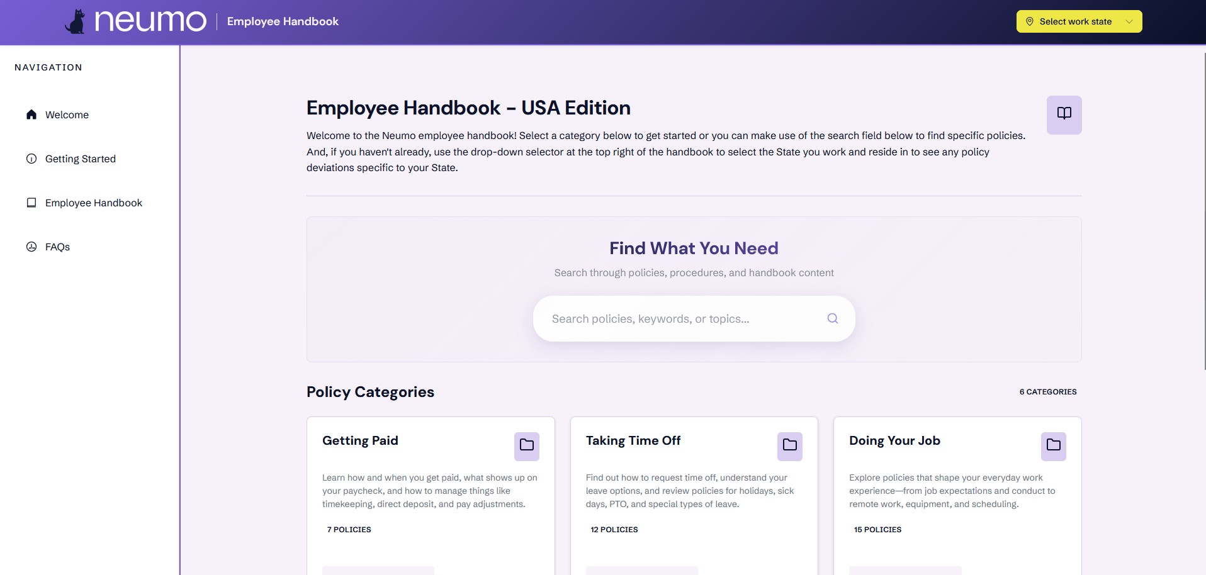
Task: Select FAQs from the navigation menu
Action: point(57,247)
